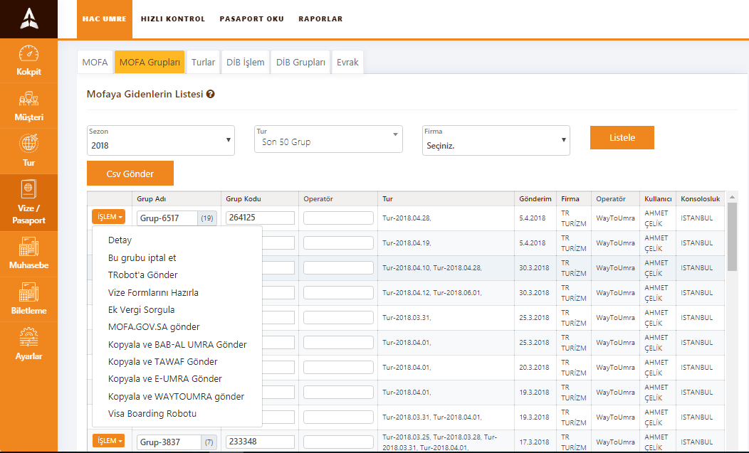Open HIZLI KONTROL top menu

coord(173,19)
